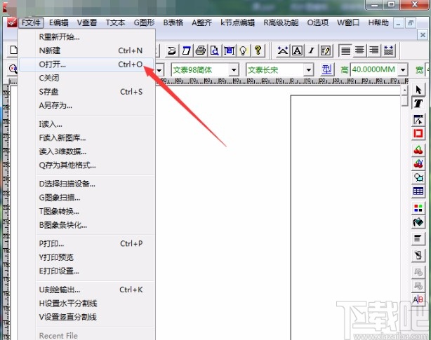This screenshot has height=340, width=431.
Task: Click the zoom magnifier icon at left
Action: [x=13, y=69]
